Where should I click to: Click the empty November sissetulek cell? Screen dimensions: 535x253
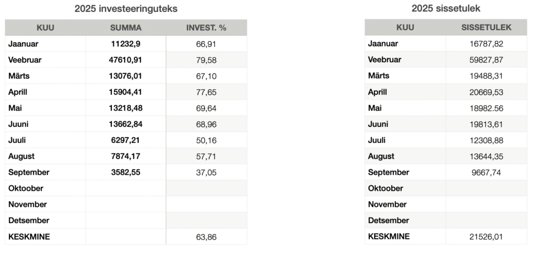click(x=486, y=204)
